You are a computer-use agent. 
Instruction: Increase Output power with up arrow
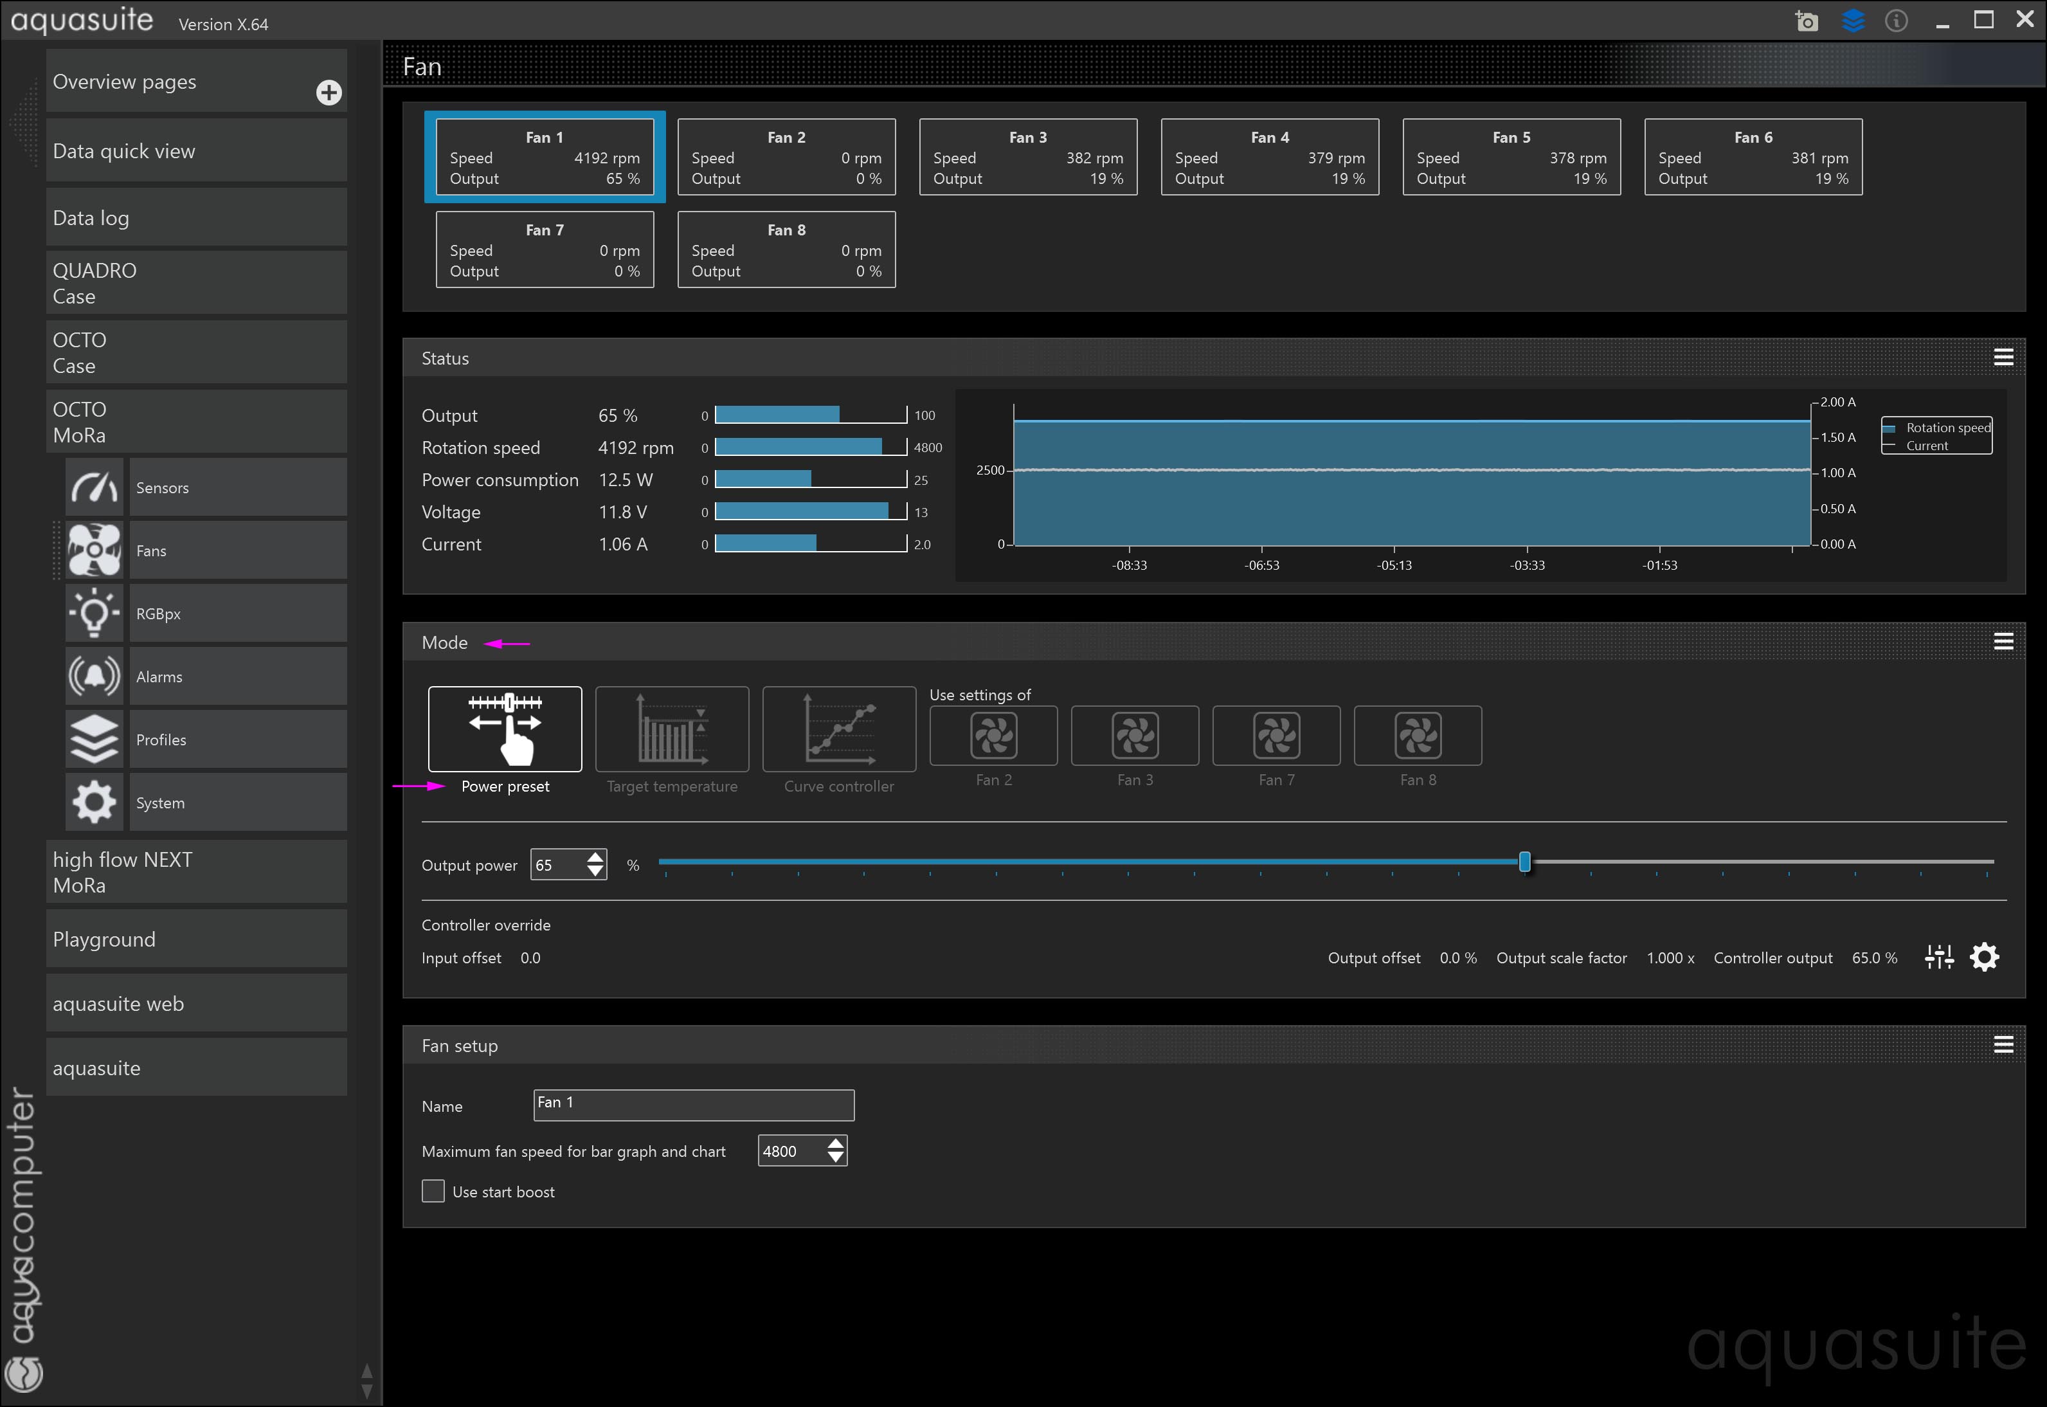pyautogui.click(x=596, y=857)
